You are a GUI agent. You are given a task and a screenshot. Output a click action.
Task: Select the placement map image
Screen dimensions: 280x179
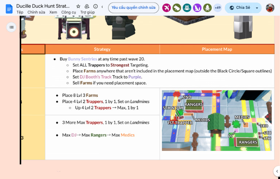pyautogui.click(x=217, y=120)
